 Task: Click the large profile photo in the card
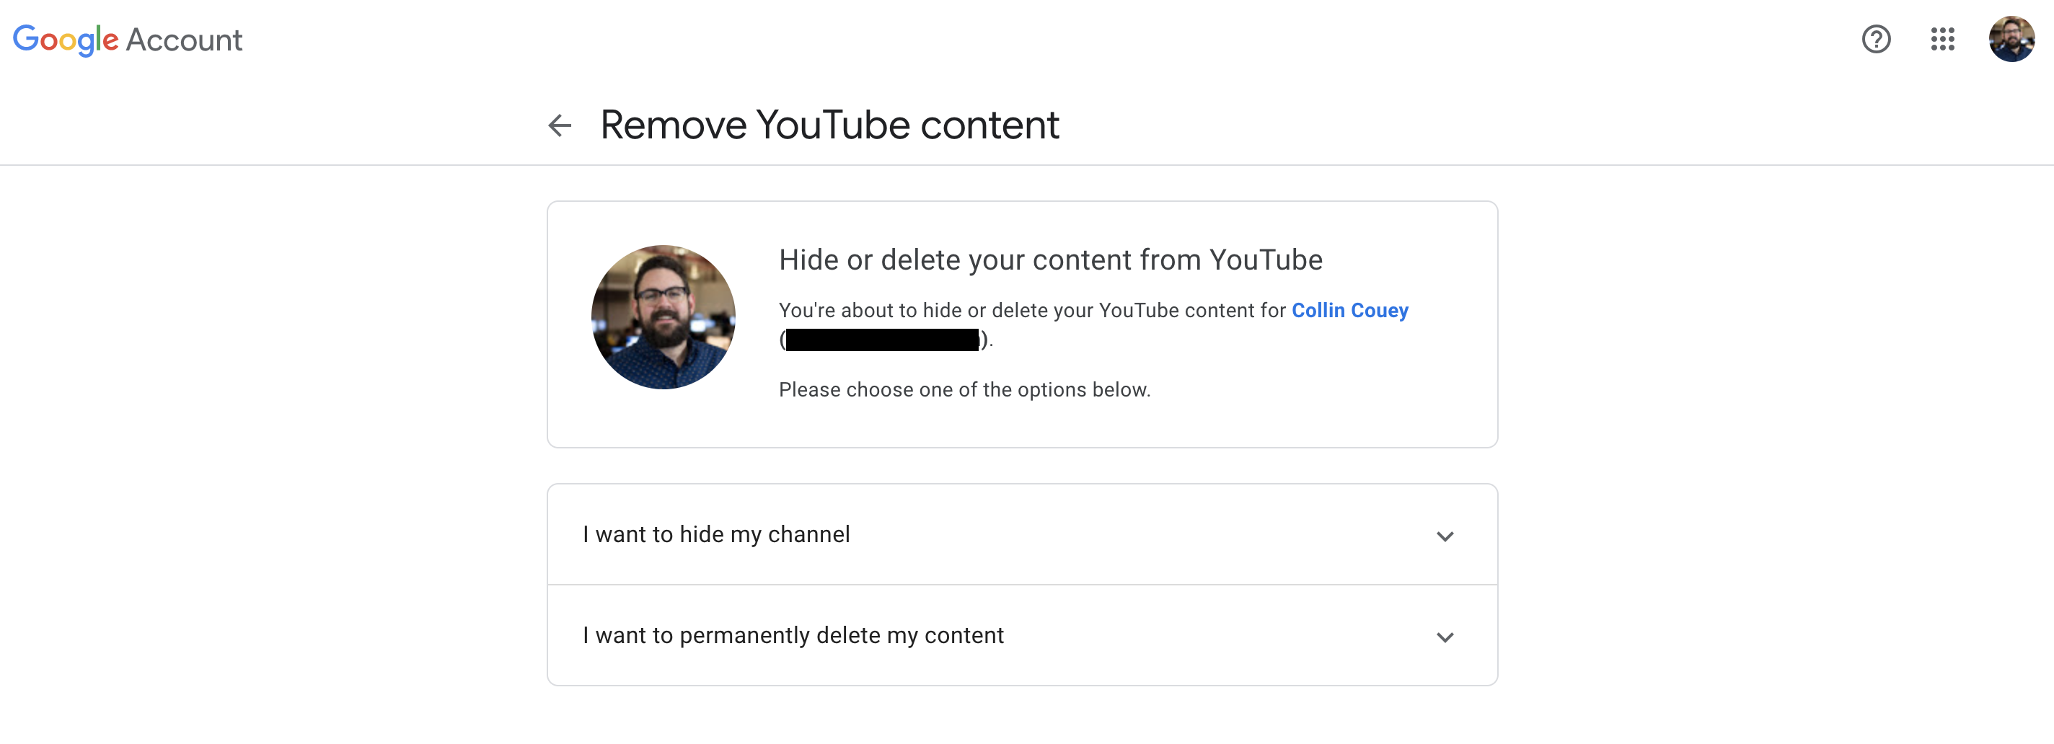[664, 316]
